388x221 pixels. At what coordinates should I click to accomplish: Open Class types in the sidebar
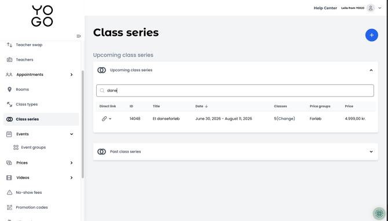pyautogui.click(x=27, y=104)
